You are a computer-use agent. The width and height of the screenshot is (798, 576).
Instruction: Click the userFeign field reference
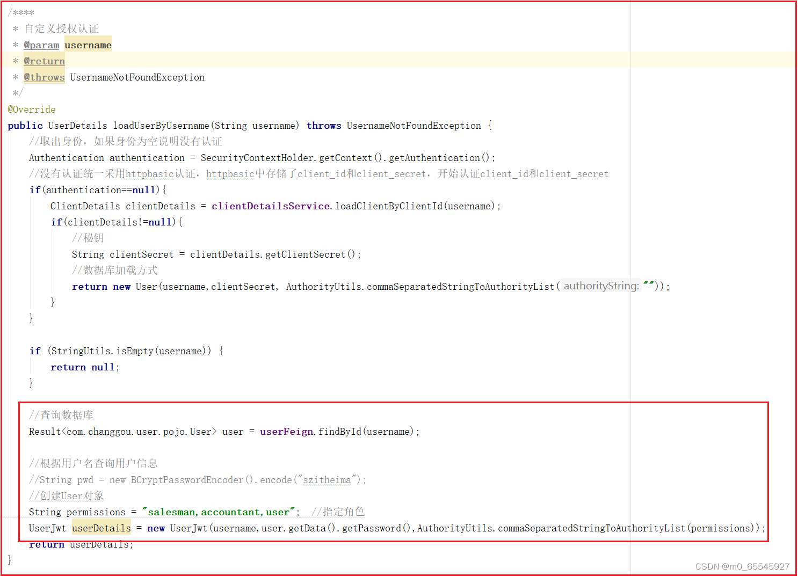[x=287, y=432]
